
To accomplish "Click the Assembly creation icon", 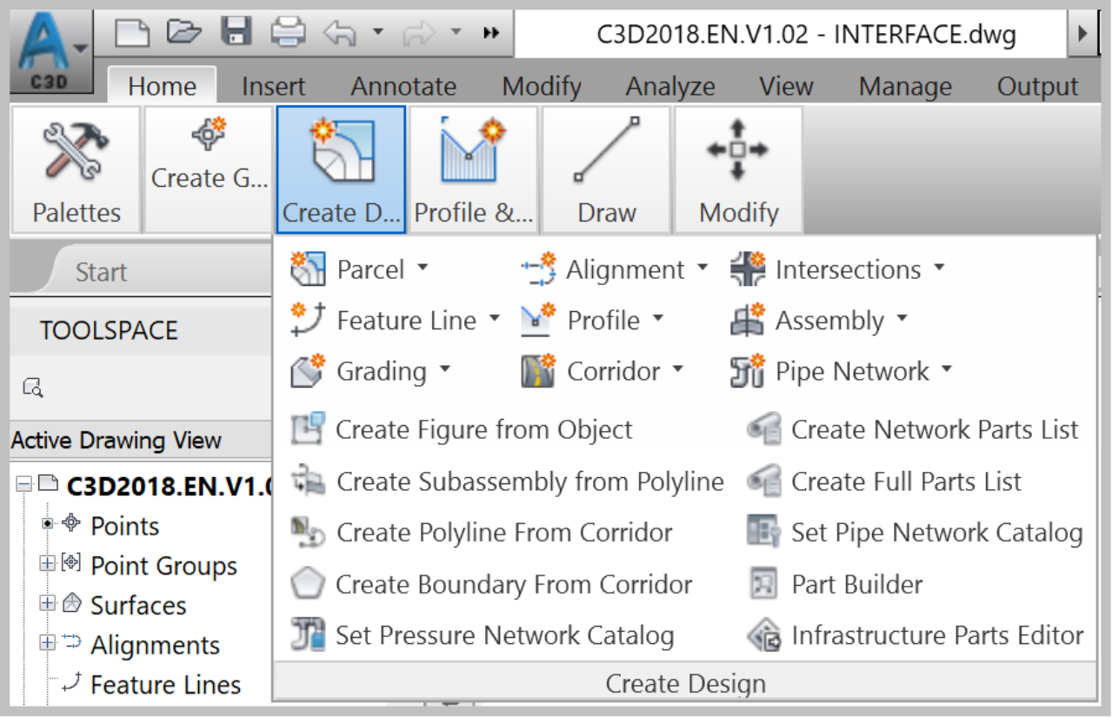I will pos(748,320).
